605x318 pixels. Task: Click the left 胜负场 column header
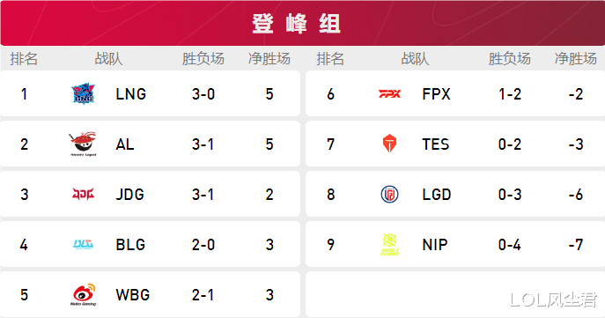coord(203,59)
